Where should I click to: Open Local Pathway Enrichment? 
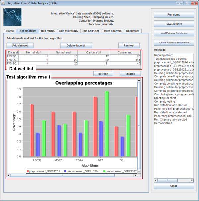[174, 33]
